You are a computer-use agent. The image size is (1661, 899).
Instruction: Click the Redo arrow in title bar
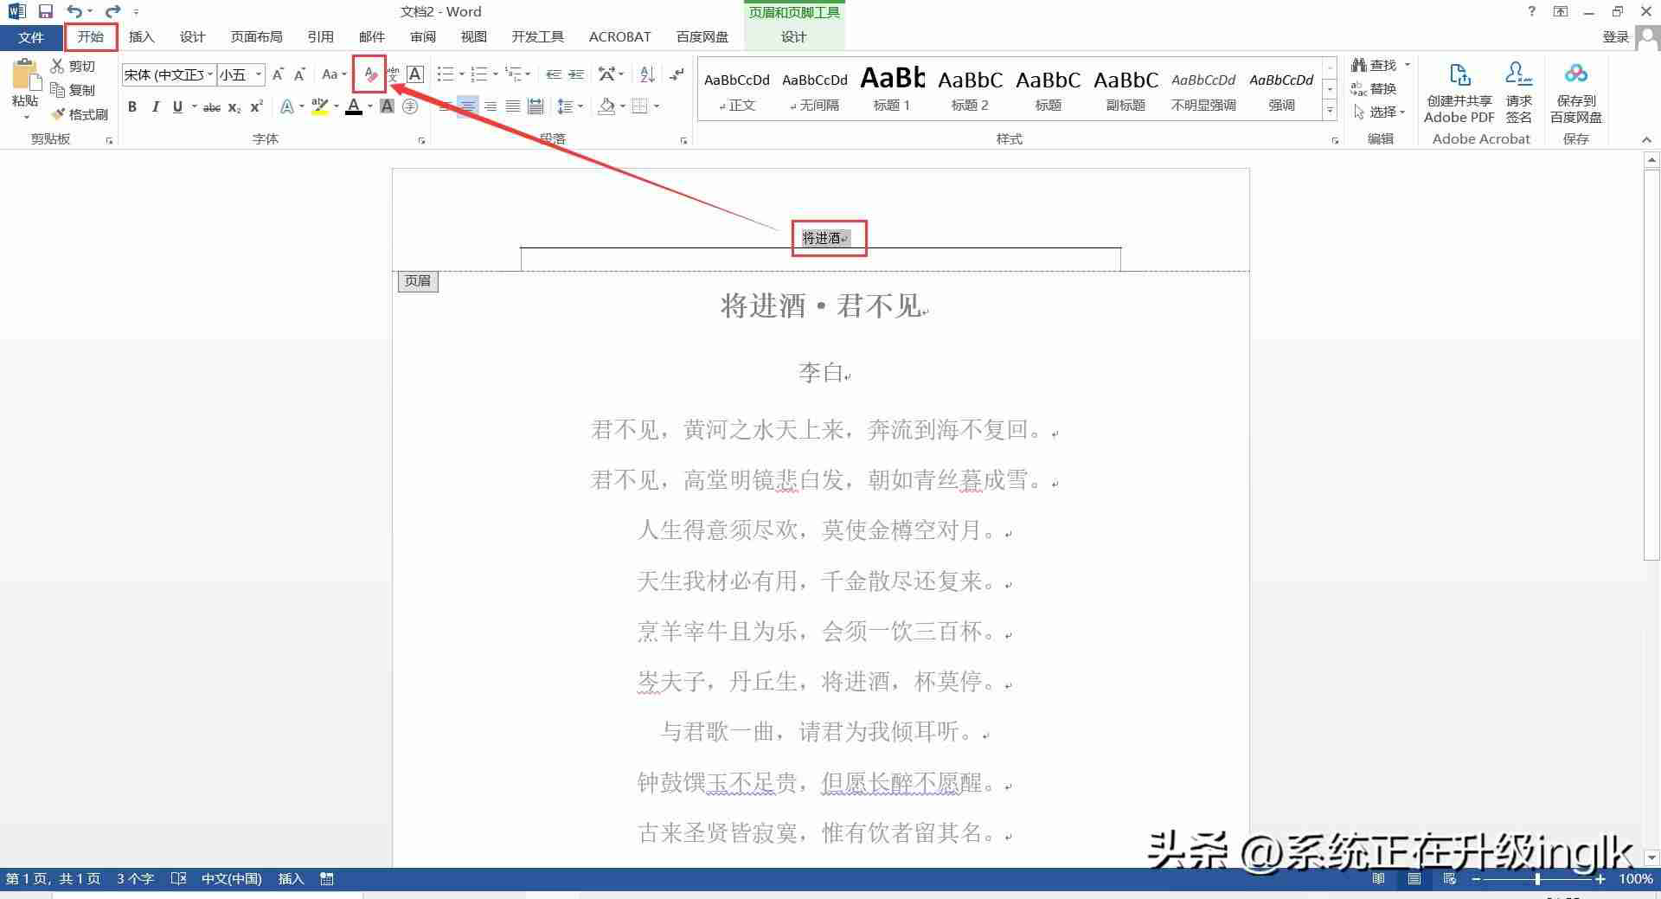click(x=112, y=11)
